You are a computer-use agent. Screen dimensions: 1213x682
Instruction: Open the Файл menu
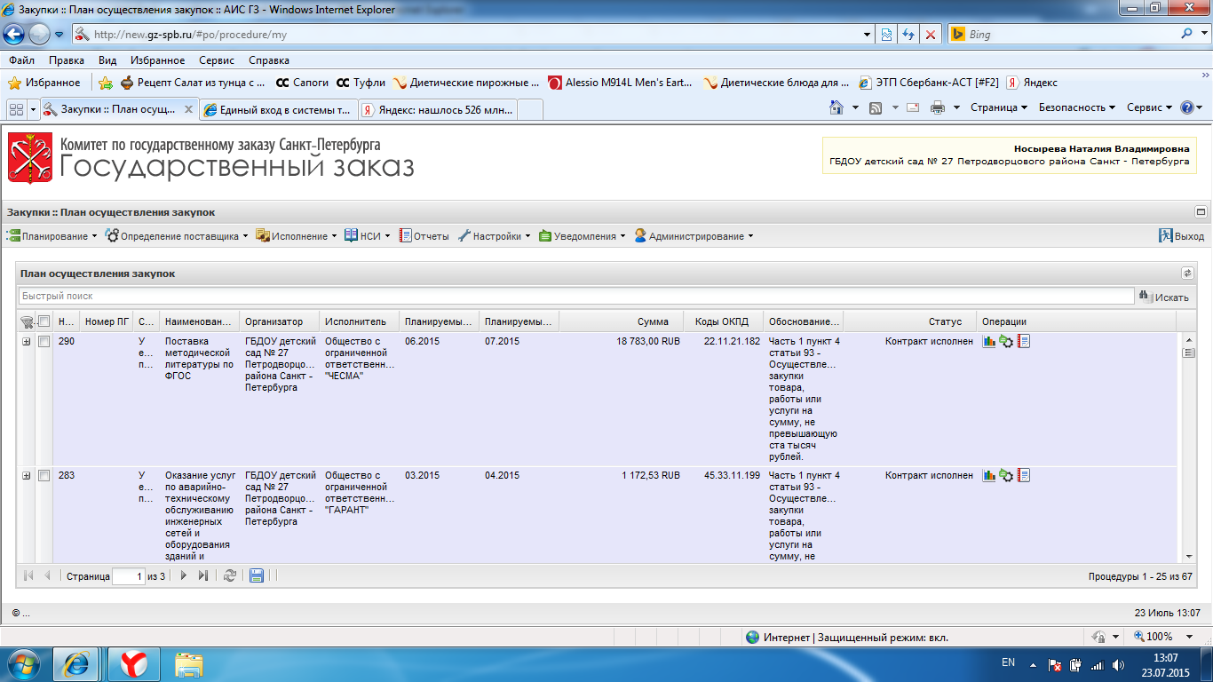[x=21, y=60]
